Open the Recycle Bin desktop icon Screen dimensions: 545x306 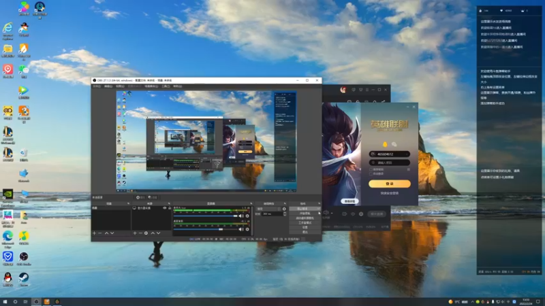(x=24, y=155)
